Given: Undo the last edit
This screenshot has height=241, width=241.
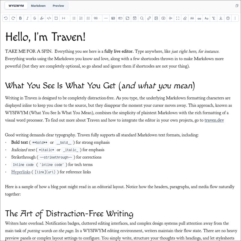Looking at the screenshot, I should tap(6, 18).
